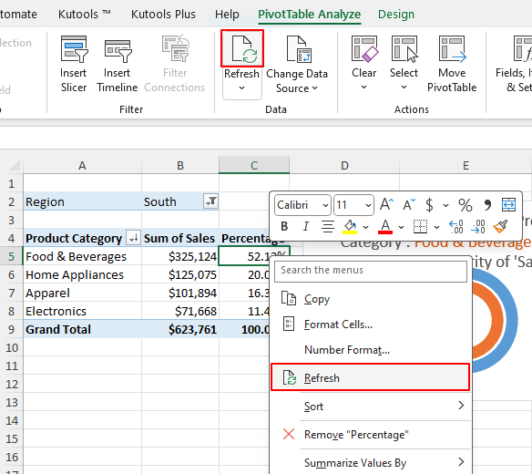Expand the Refresh dropdown arrow in ribbon
Image resolution: width=532 pixels, height=474 pixels.
click(x=241, y=88)
